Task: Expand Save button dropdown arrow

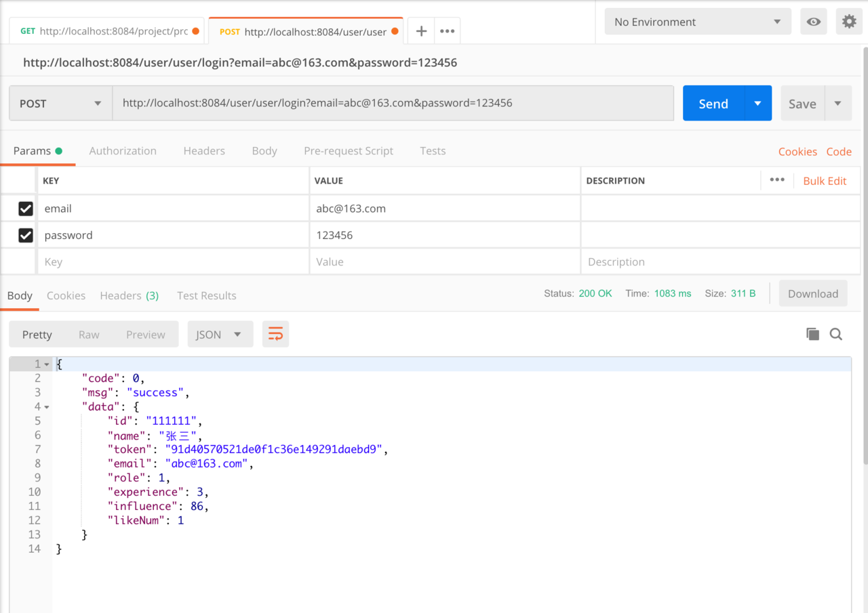Action: pyautogui.click(x=837, y=103)
